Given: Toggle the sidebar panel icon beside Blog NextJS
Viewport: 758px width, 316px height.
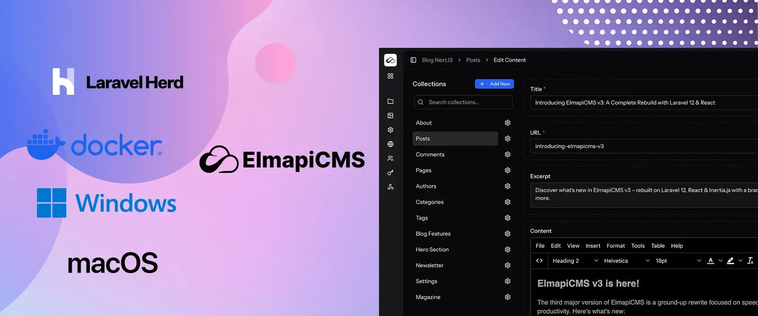Looking at the screenshot, I should pos(413,60).
